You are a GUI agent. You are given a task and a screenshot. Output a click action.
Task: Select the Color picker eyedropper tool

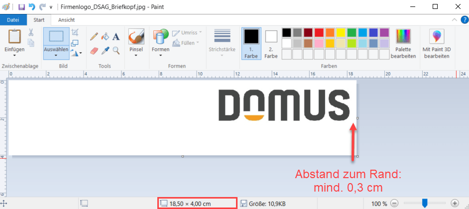pyautogui.click(x=105, y=51)
